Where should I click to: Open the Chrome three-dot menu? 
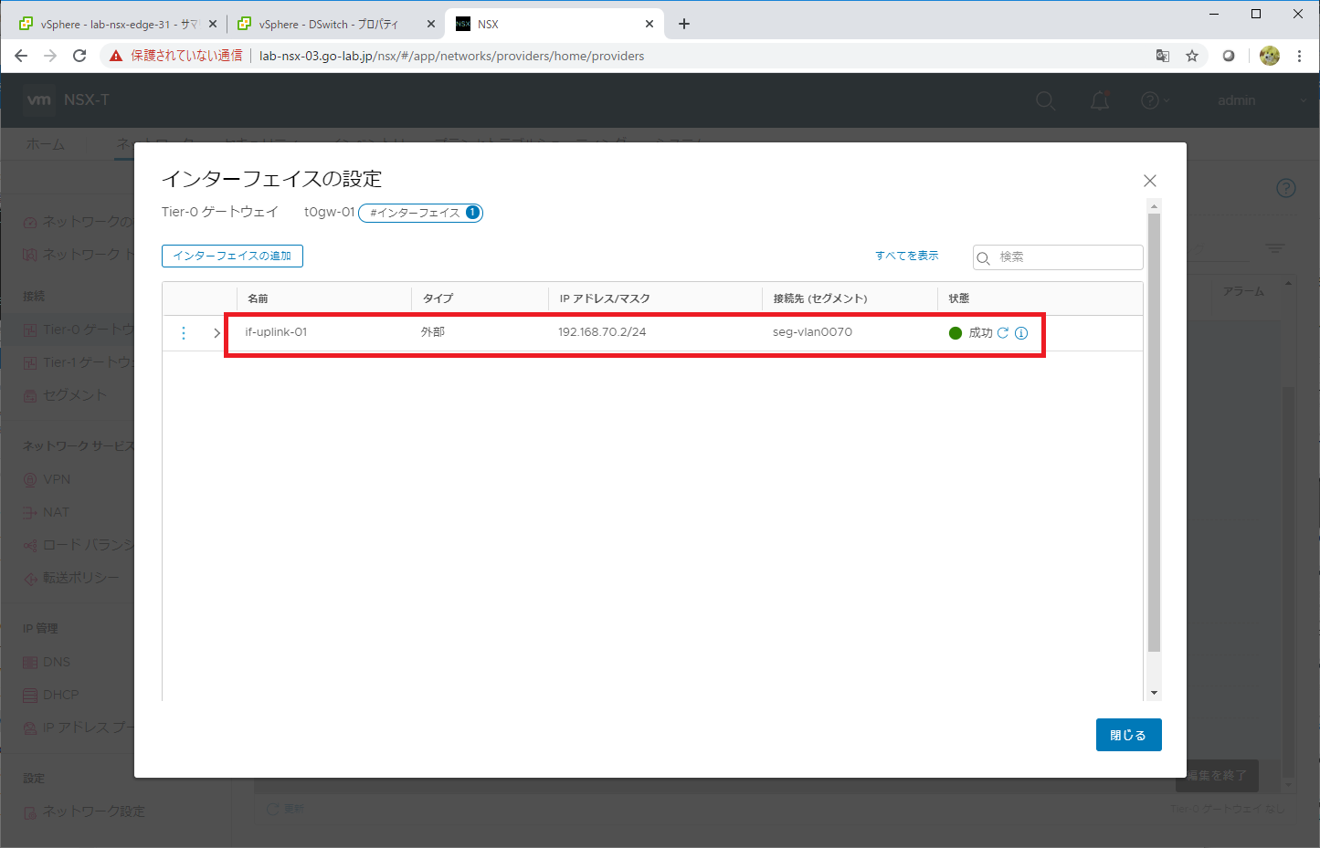click(1299, 56)
